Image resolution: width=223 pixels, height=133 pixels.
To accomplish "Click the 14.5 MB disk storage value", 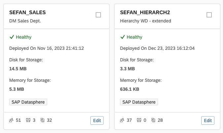I will click(18, 69).
